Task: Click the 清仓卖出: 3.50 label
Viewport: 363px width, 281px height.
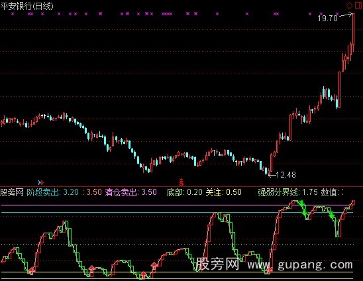Action: click(x=130, y=192)
